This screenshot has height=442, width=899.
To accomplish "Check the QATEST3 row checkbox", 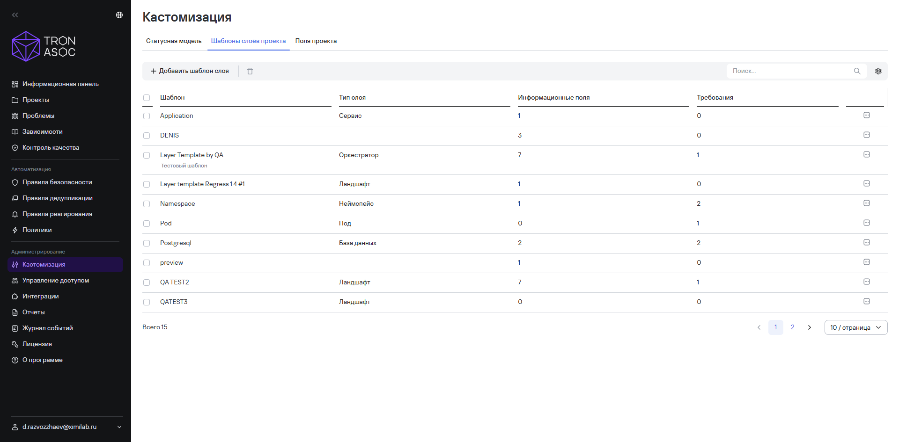I will pos(147,302).
